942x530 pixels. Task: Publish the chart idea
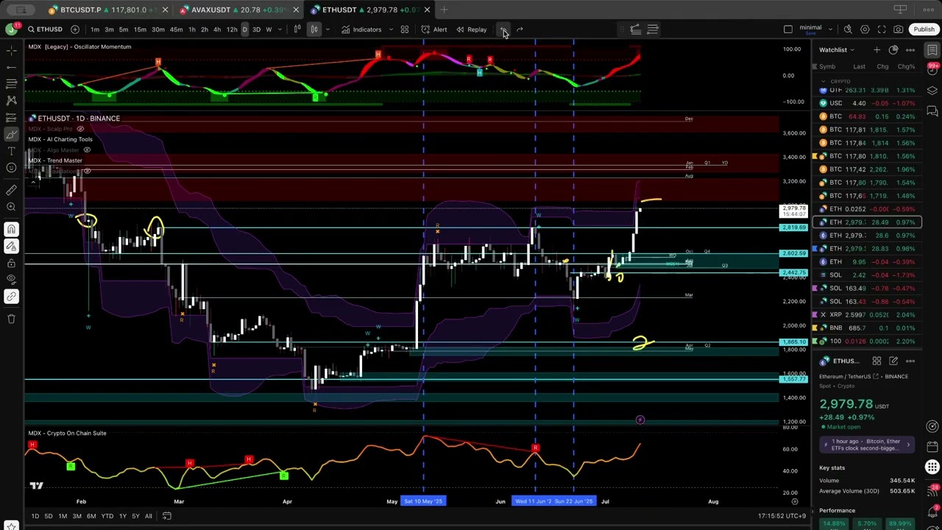(x=924, y=29)
